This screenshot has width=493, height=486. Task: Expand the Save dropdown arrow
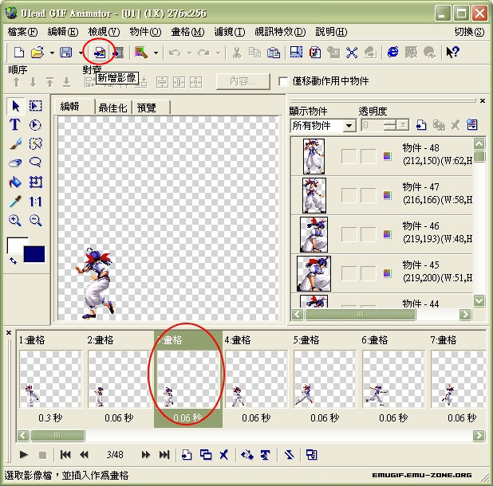(81, 53)
